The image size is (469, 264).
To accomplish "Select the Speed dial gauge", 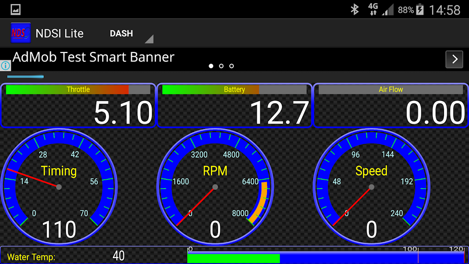I will tap(371, 187).
